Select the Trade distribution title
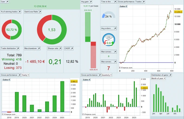 [8, 48]
